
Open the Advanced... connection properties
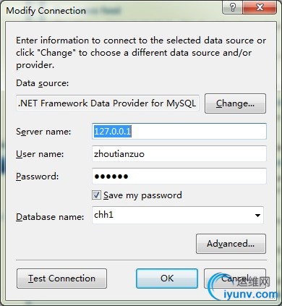coord(231,244)
